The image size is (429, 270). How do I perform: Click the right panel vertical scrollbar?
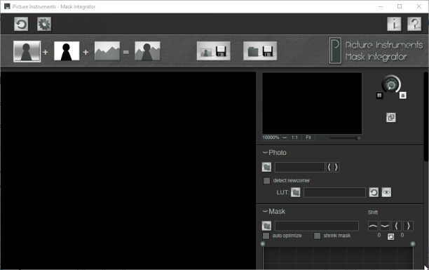click(425, 116)
